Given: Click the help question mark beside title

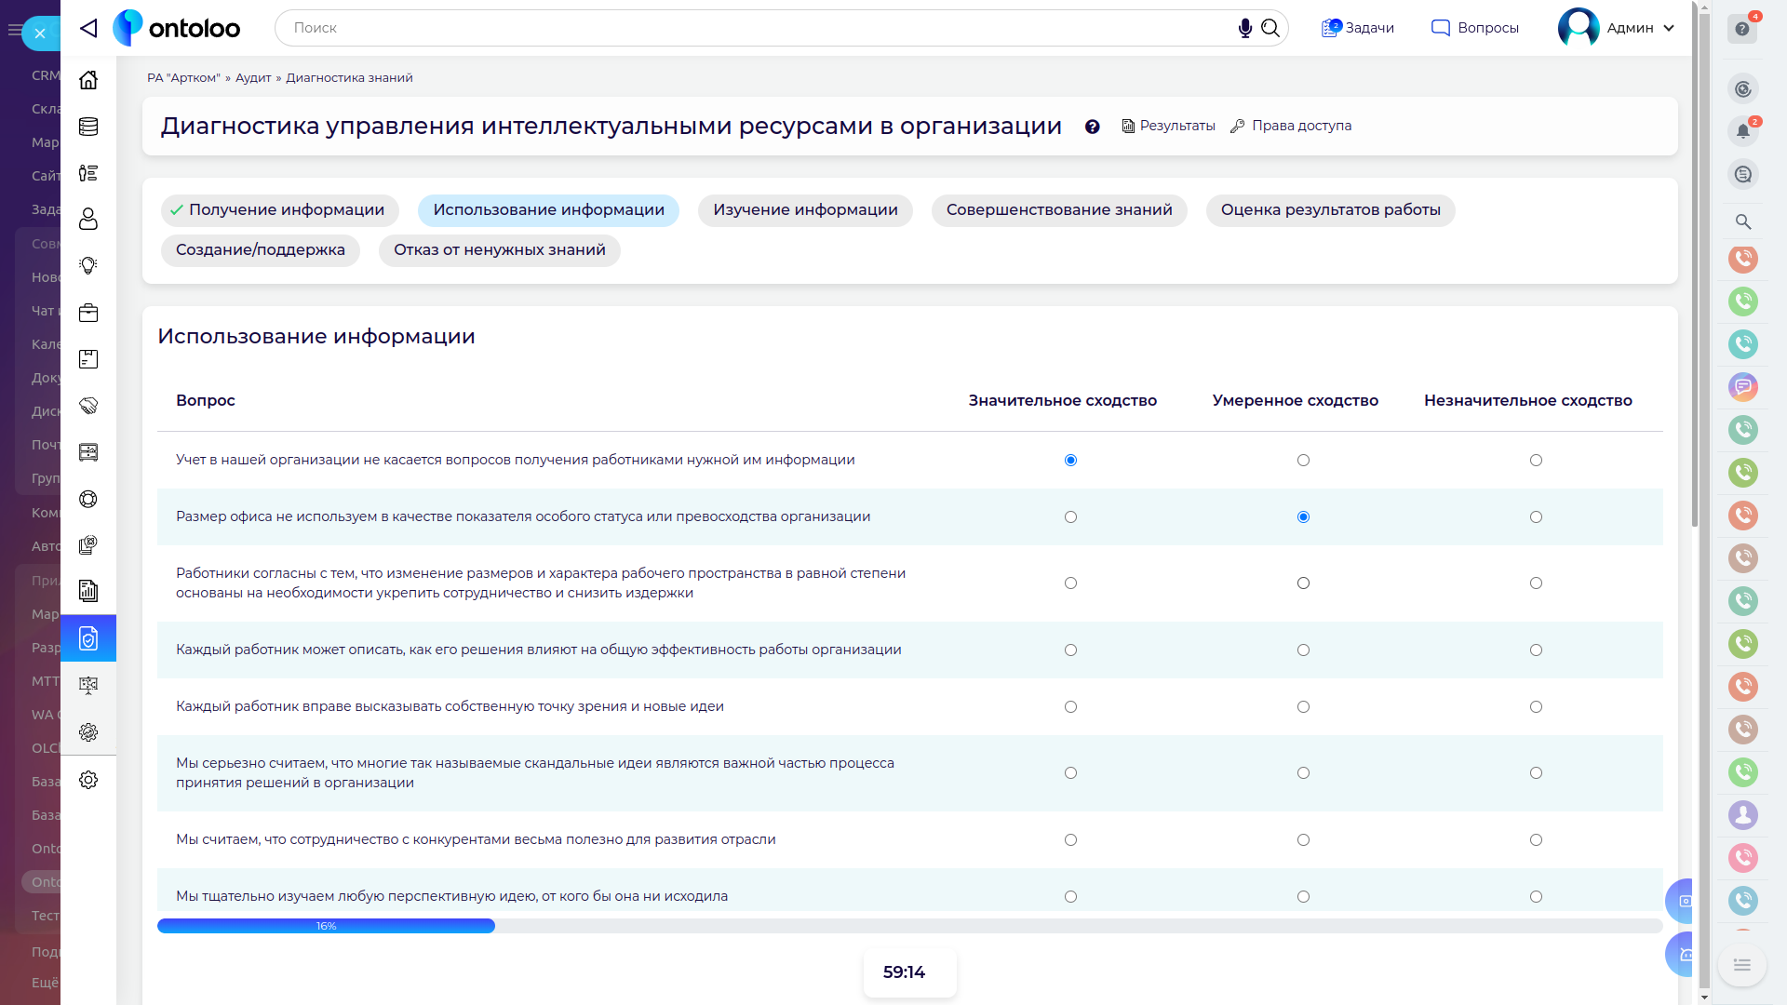Looking at the screenshot, I should click(x=1092, y=127).
